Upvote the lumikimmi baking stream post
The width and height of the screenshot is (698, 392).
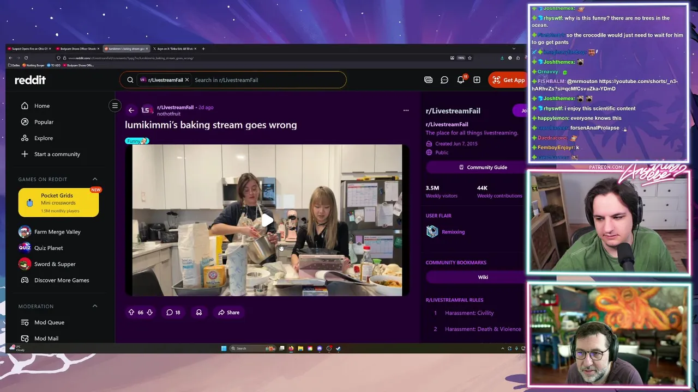point(131,313)
